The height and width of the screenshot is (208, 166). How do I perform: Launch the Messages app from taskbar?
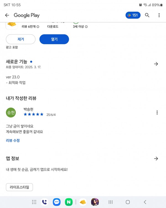[57, 202]
